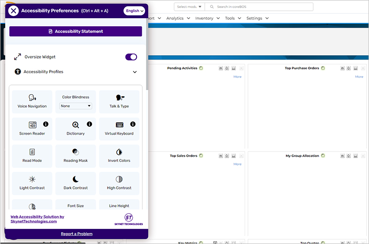Refresh the My Group Allocation widget
The width and height of the screenshot is (369, 244).
click(348, 156)
